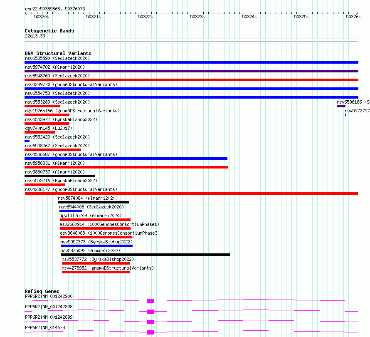Image resolution: width=370 pixels, height=337 pixels.
Task: Click the long black bar of nsv5875093
Action: click(145, 255)
